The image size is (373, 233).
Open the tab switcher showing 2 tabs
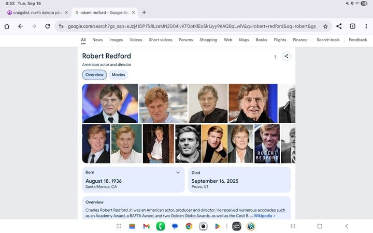(352, 26)
